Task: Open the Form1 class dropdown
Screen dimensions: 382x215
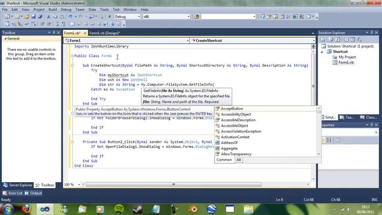Action: click(187, 41)
